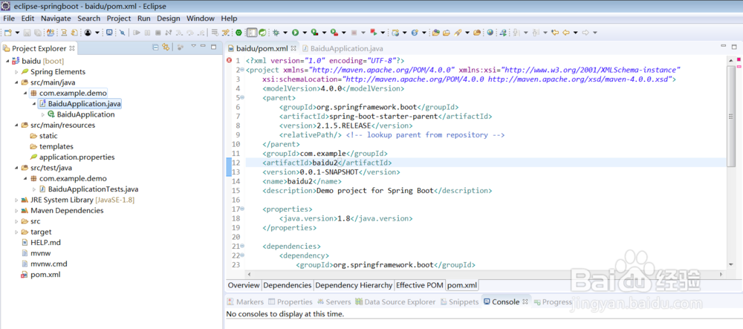Click the green Run button icon
This screenshot has width=743, height=329.
tap(295, 32)
